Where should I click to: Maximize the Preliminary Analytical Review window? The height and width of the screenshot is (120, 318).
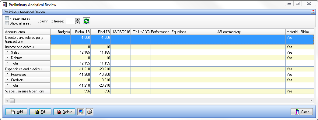(298, 3)
